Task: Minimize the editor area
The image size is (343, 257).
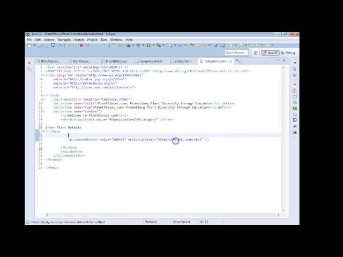Action: pyautogui.click(x=278, y=61)
